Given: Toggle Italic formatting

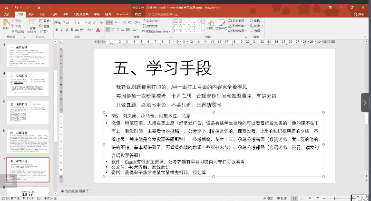Looking at the screenshot, I should click(61, 30).
